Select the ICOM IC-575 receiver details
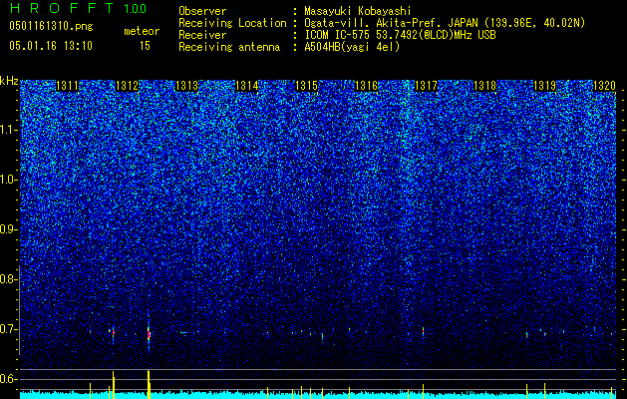This screenshot has width=627, height=399. pyautogui.click(x=401, y=35)
